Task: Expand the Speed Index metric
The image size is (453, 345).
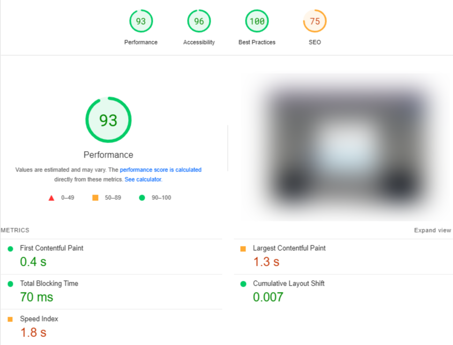Action: click(x=39, y=319)
